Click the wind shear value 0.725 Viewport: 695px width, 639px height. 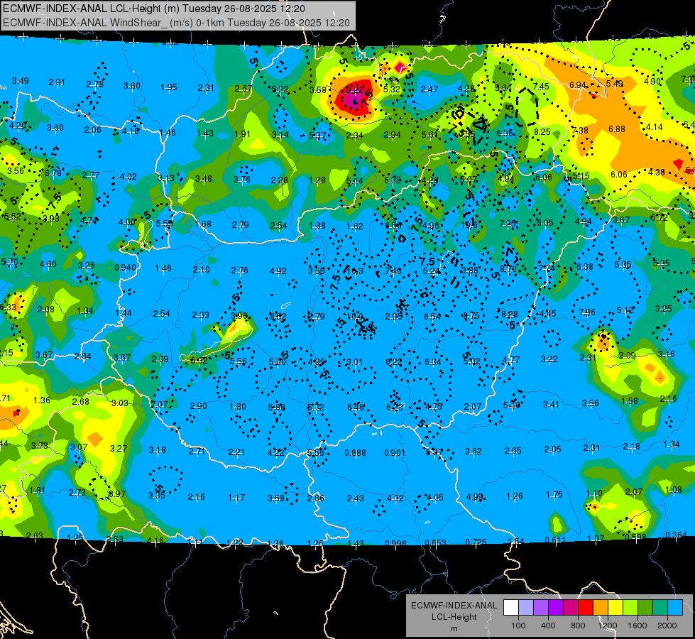(476, 542)
